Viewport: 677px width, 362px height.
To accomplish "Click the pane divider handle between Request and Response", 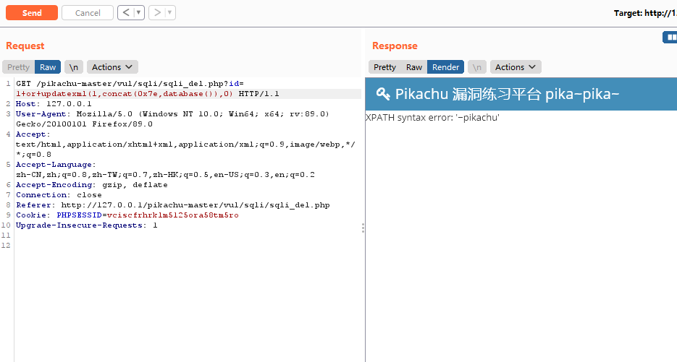I will (x=363, y=228).
